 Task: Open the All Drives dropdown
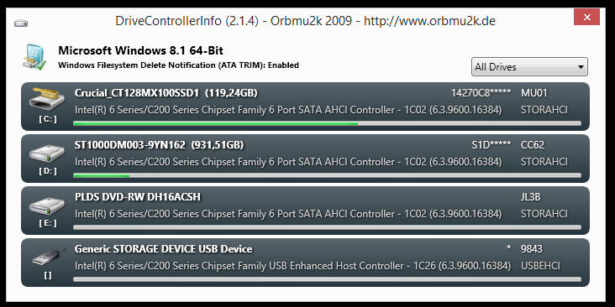pyautogui.click(x=529, y=66)
